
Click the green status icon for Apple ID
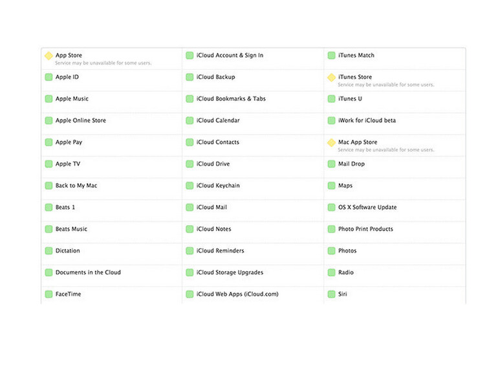click(x=49, y=77)
